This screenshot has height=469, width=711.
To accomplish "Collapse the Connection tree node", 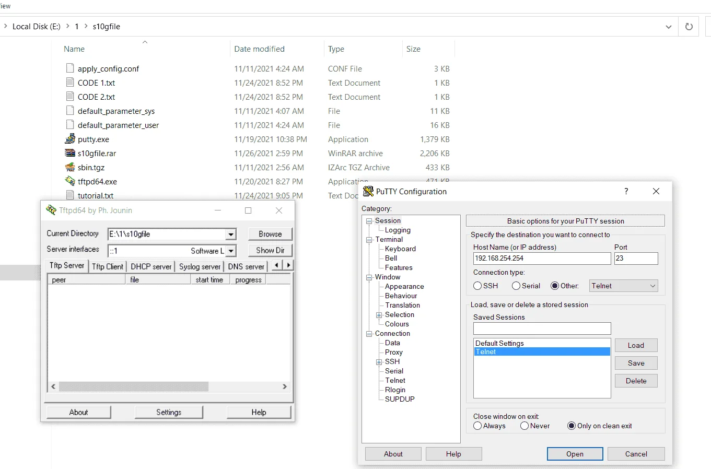I will point(369,334).
